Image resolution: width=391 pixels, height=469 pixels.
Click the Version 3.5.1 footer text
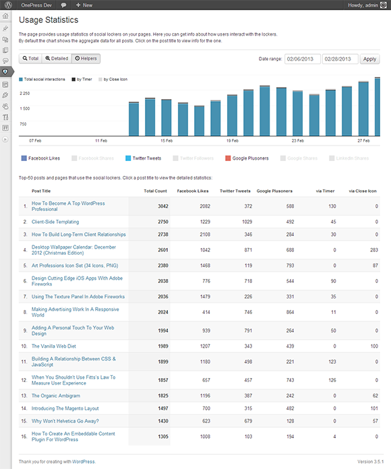(x=370, y=462)
